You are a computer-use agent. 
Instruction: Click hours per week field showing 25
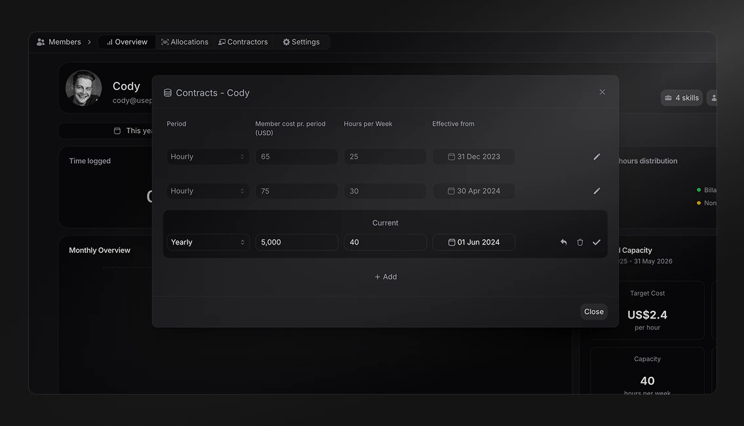[385, 157]
